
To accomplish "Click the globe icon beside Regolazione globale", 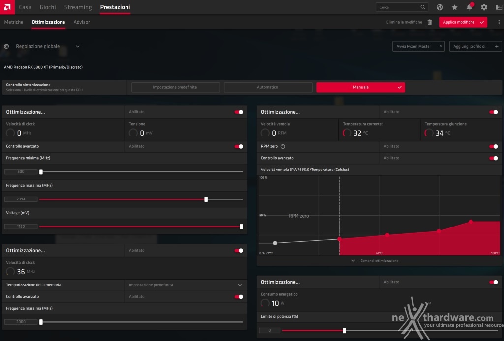I will point(6,46).
